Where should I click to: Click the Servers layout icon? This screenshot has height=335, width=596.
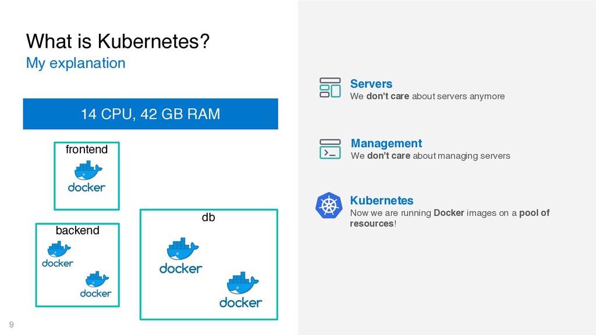click(x=330, y=87)
